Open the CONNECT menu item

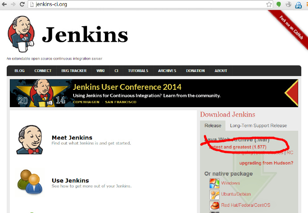[43, 71]
